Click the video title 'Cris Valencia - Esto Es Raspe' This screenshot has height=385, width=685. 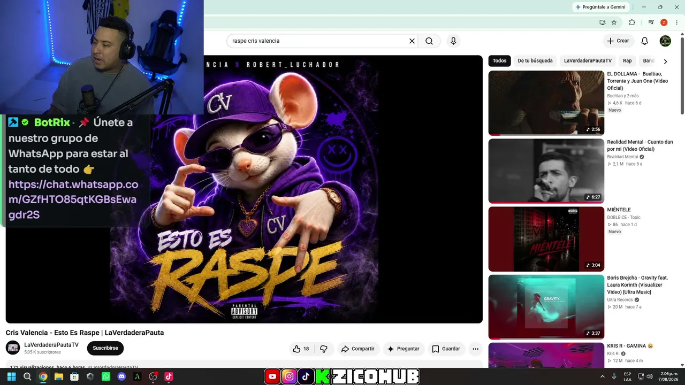[x=85, y=333]
